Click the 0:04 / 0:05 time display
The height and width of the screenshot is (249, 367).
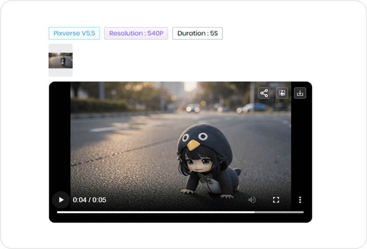tap(89, 200)
